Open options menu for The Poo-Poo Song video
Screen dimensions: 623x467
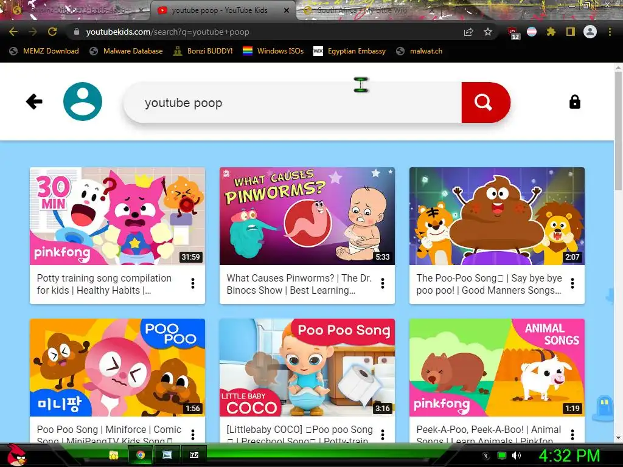[x=573, y=283]
